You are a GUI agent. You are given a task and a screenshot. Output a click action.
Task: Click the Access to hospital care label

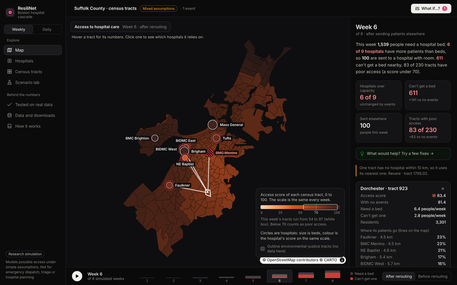[97, 27]
